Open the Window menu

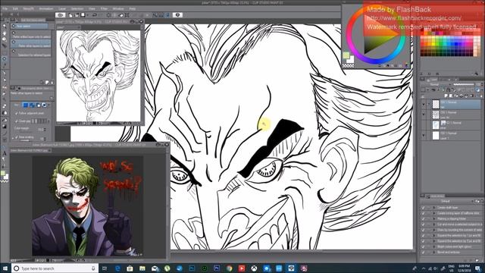click(x=118, y=8)
